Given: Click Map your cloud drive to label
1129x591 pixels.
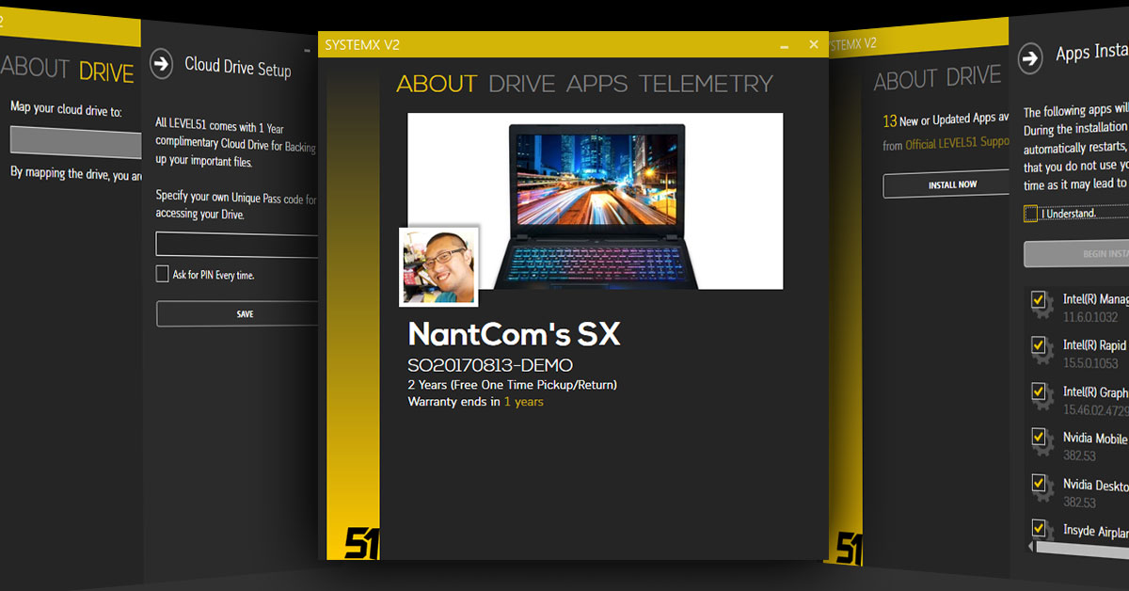Looking at the screenshot, I should [66, 108].
